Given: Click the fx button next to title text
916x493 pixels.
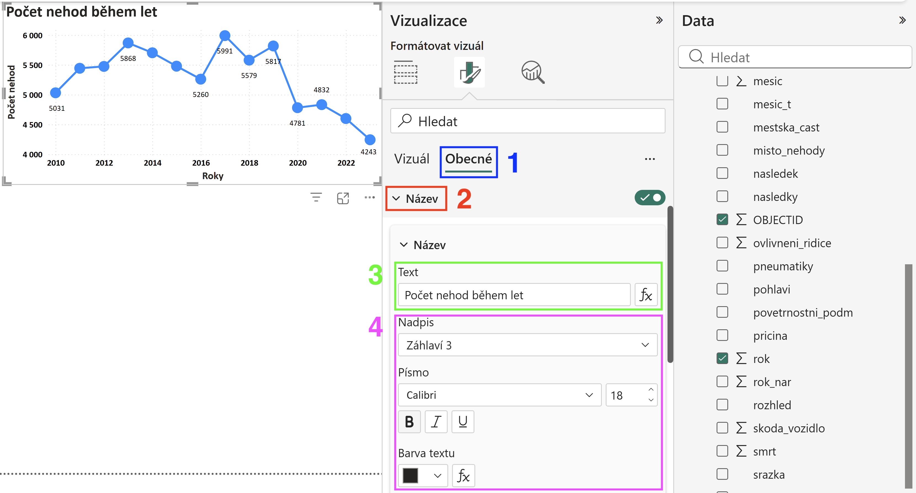Looking at the screenshot, I should [x=646, y=295].
